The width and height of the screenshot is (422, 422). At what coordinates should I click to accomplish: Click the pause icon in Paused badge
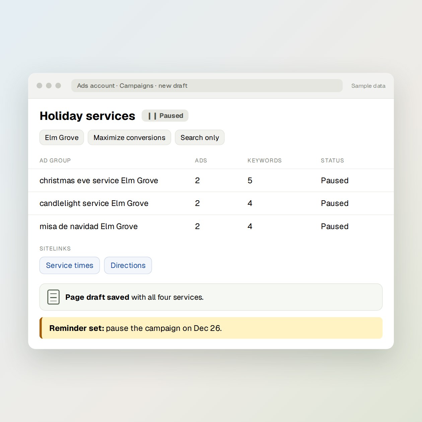[152, 116]
